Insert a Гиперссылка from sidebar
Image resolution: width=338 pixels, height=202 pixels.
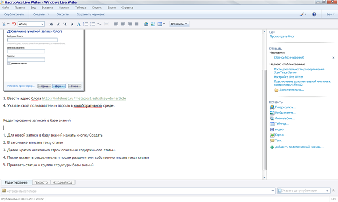tap(283, 107)
